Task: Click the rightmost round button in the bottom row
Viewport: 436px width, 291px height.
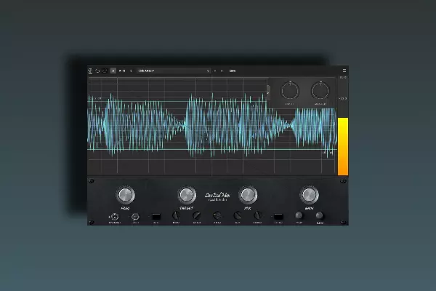Action: point(320,215)
